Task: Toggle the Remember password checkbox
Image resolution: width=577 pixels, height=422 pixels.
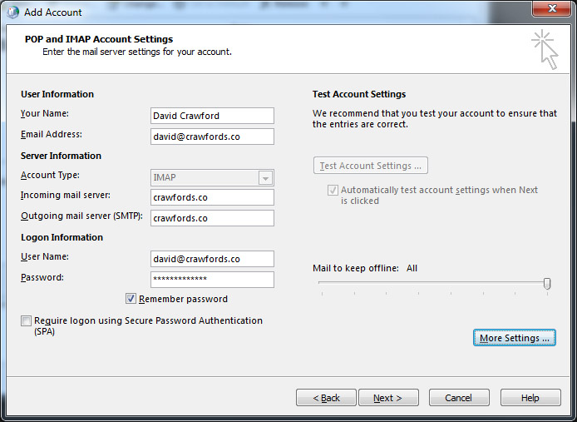Action: (x=131, y=299)
